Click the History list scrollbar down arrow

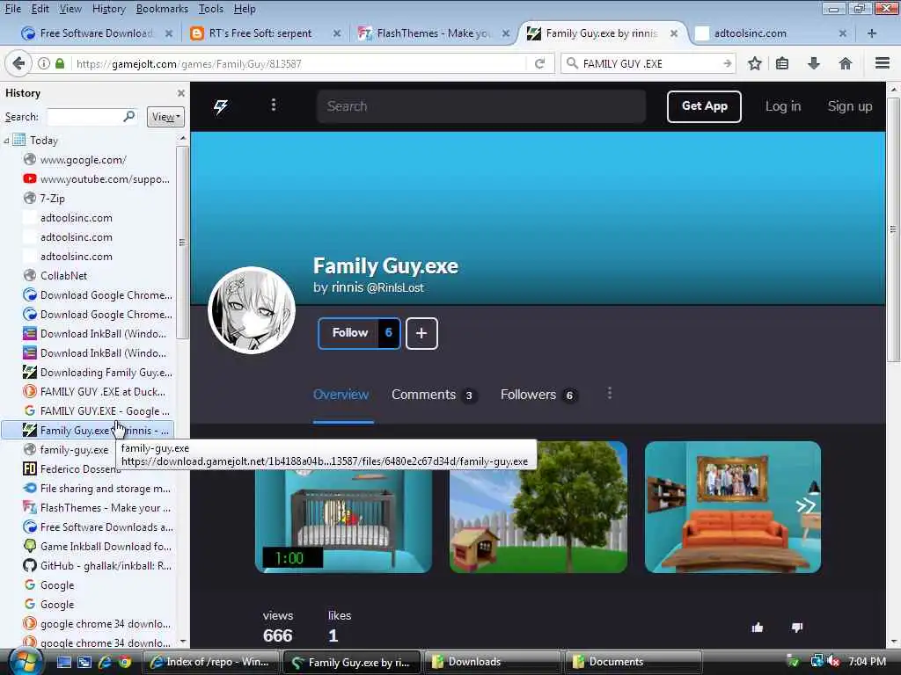pyautogui.click(x=183, y=642)
